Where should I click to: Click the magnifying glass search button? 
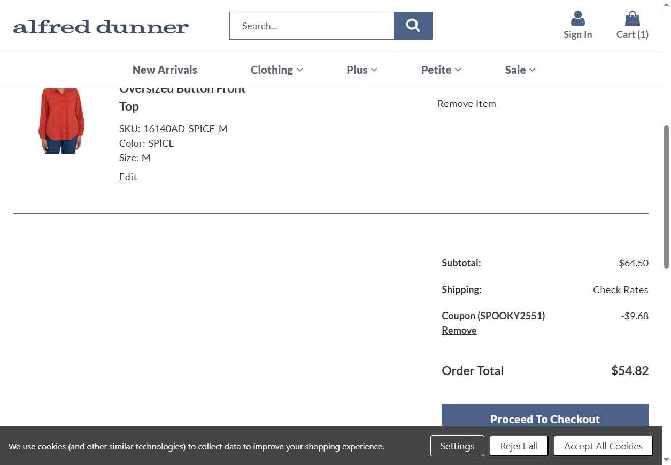[x=413, y=26]
